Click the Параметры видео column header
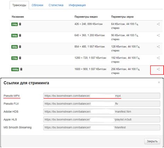Screen dimensions: 164x148 coord(86,17)
